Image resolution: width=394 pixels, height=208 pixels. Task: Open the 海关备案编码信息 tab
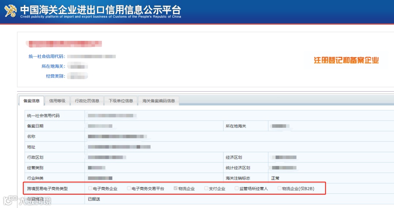pos(159,101)
